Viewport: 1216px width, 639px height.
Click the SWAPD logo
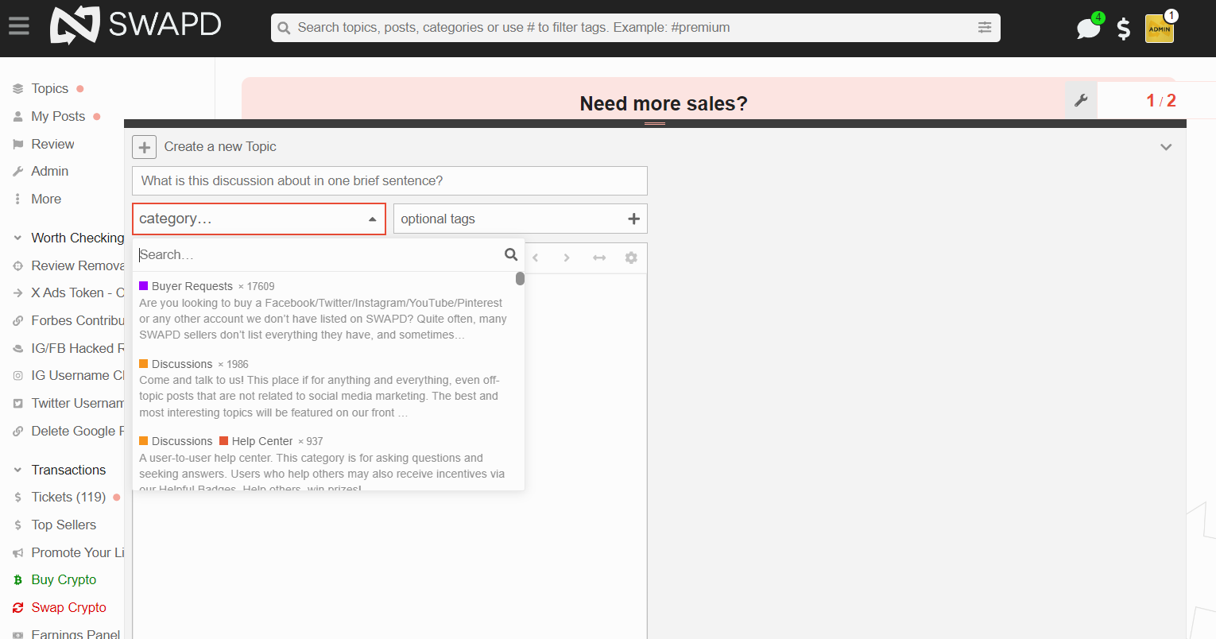pos(136,25)
